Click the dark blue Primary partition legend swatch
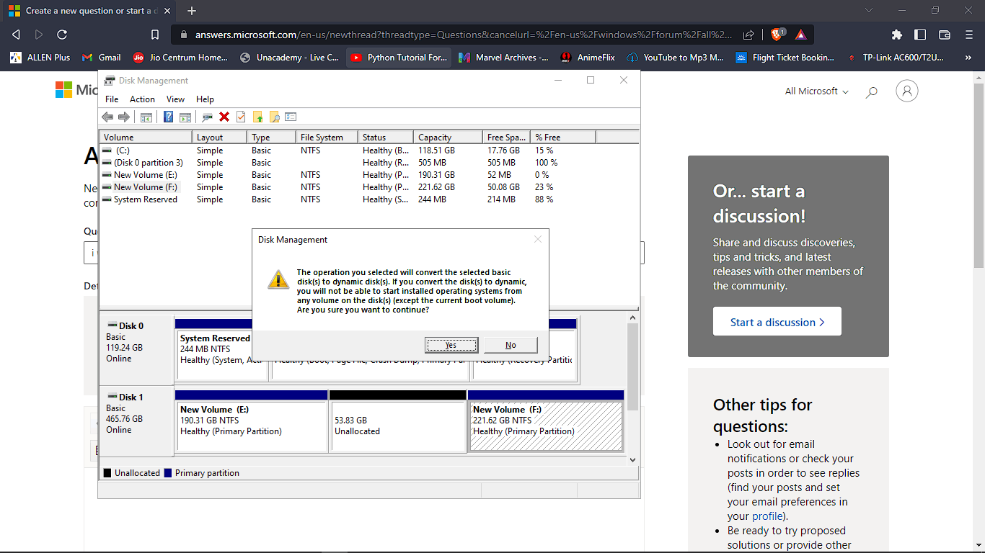 pyautogui.click(x=168, y=473)
